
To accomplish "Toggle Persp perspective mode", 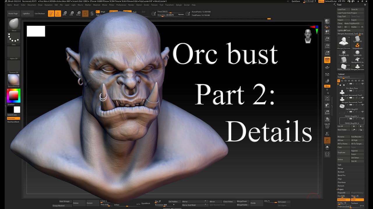I will pos(327,60).
